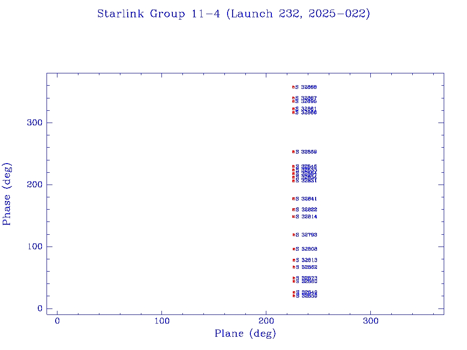Click the 300 tick label on Plane axis
This screenshot has width=467, height=350.
[371, 321]
